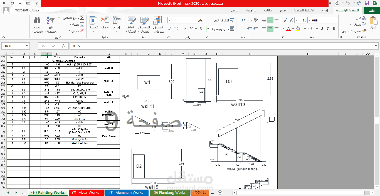Image resolution: width=380 pixels, height=196 pixels.
Task: Open Find & Select binoculars (بحث وتحديد)
Action: pos(37,25)
